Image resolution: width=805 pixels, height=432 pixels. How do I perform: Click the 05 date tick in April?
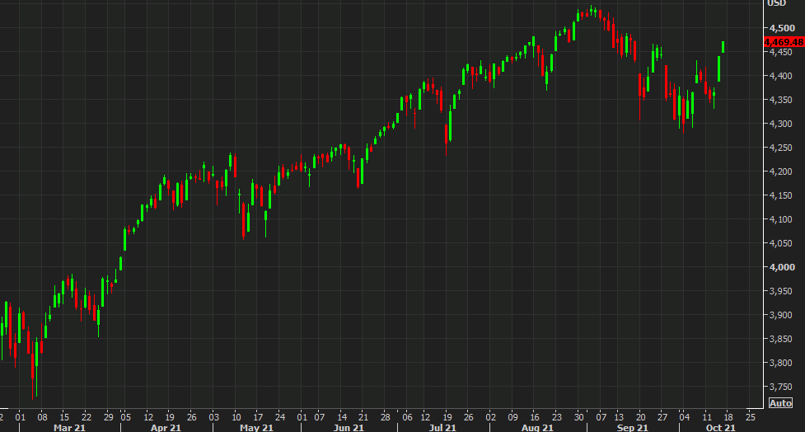coord(126,416)
